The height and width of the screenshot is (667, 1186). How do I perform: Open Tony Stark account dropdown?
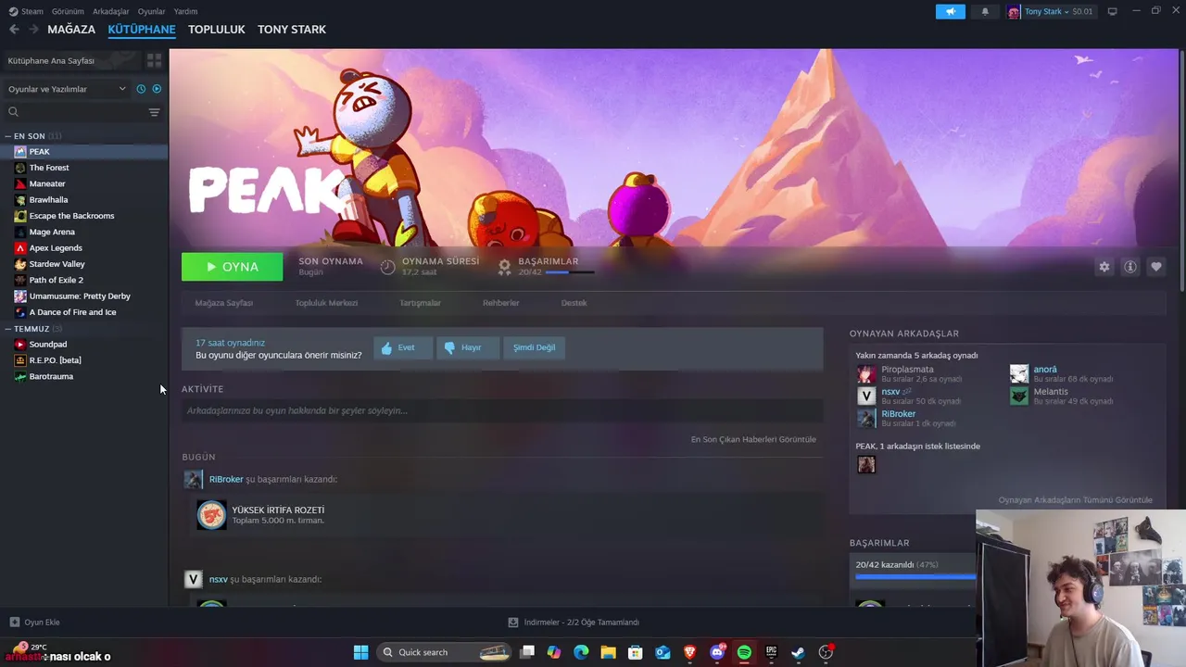(x=1051, y=11)
